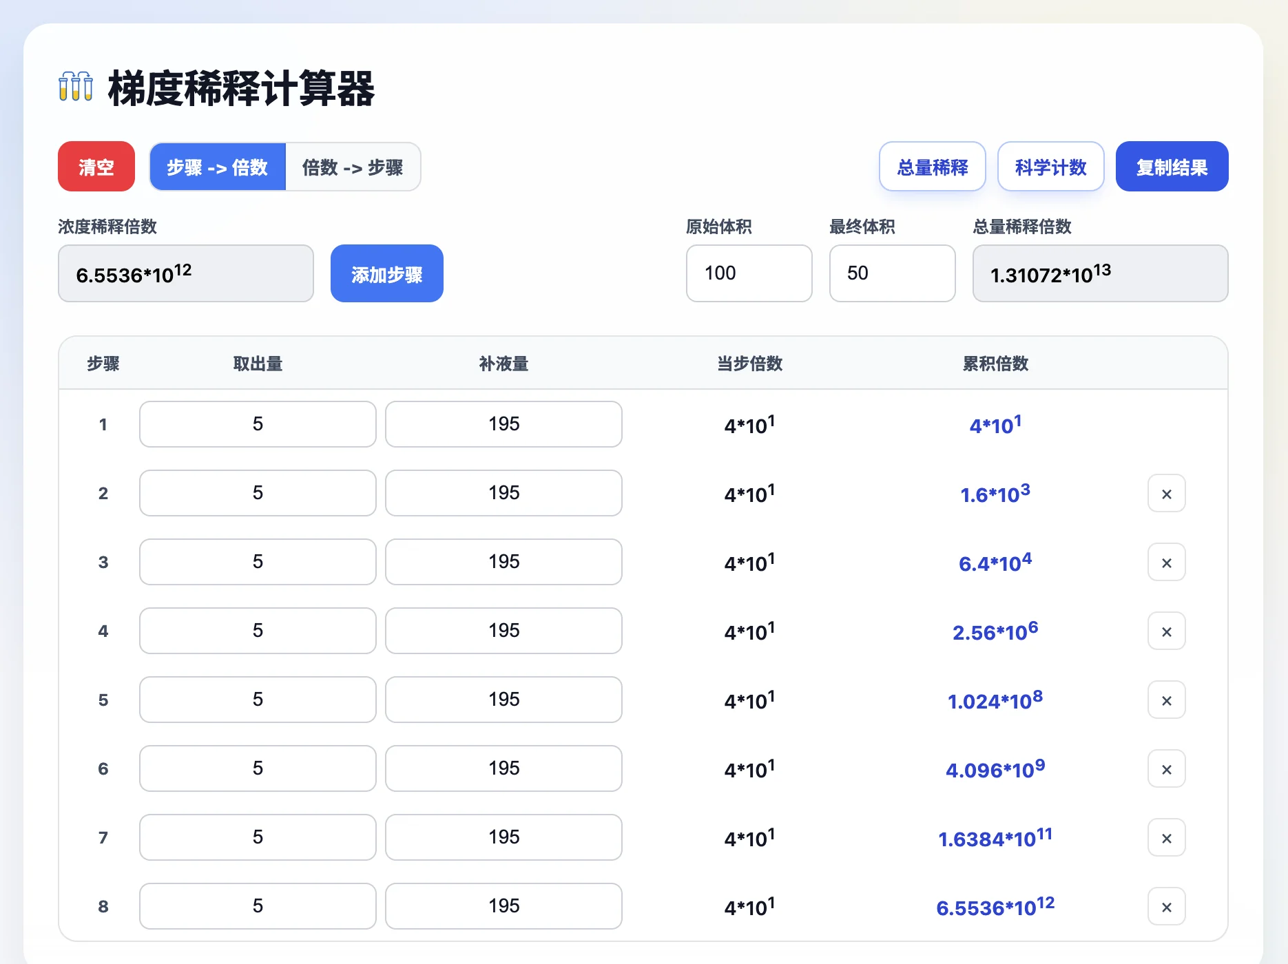Image resolution: width=1288 pixels, height=964 pixels.
Task: Click the 总量稀释倍数 result field
Action: click(x=1100, y=273)
